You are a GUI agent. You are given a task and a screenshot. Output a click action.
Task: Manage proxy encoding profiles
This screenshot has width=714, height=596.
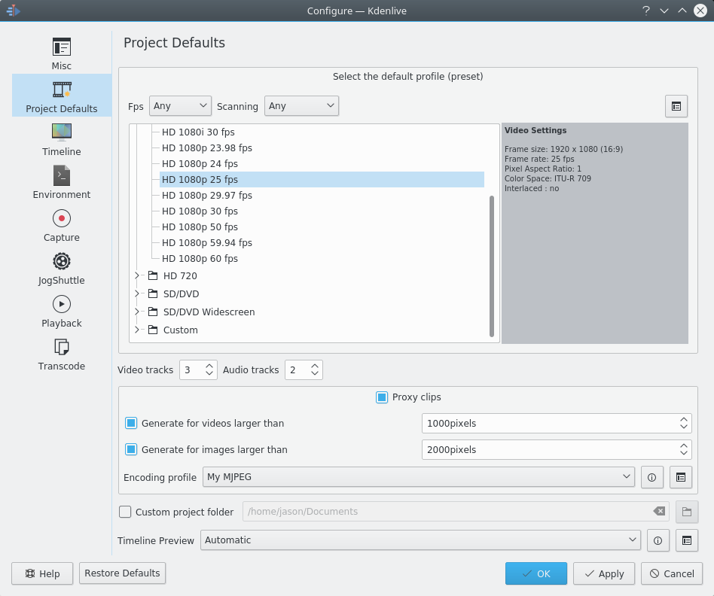coord(681,477)
